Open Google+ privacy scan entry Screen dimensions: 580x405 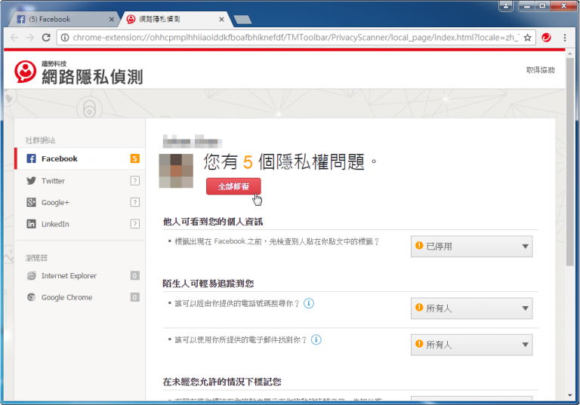pyautogui.click(x=80, y=202)
